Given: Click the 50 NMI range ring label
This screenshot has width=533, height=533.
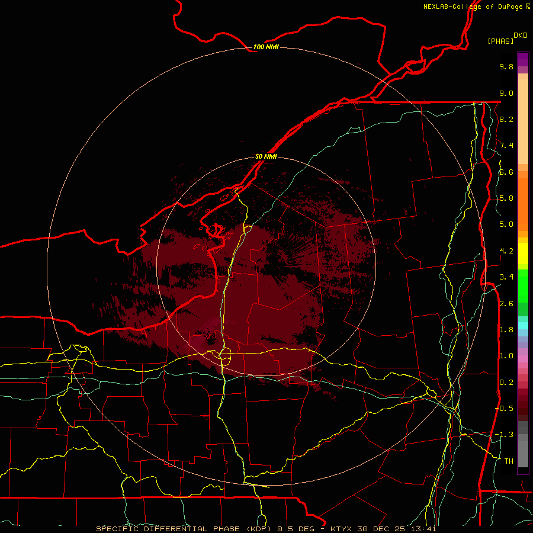Looking at the screenshot, I should pos(266,156).
